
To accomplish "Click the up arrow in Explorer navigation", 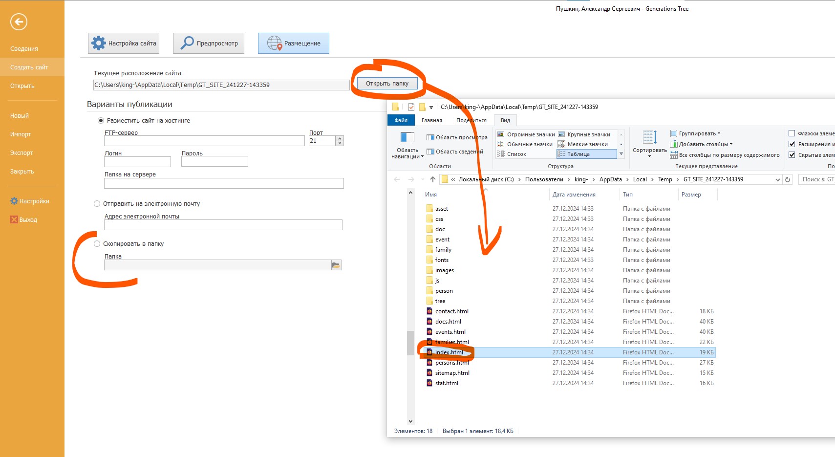I will pyautogui.click(x=433, y=179).
